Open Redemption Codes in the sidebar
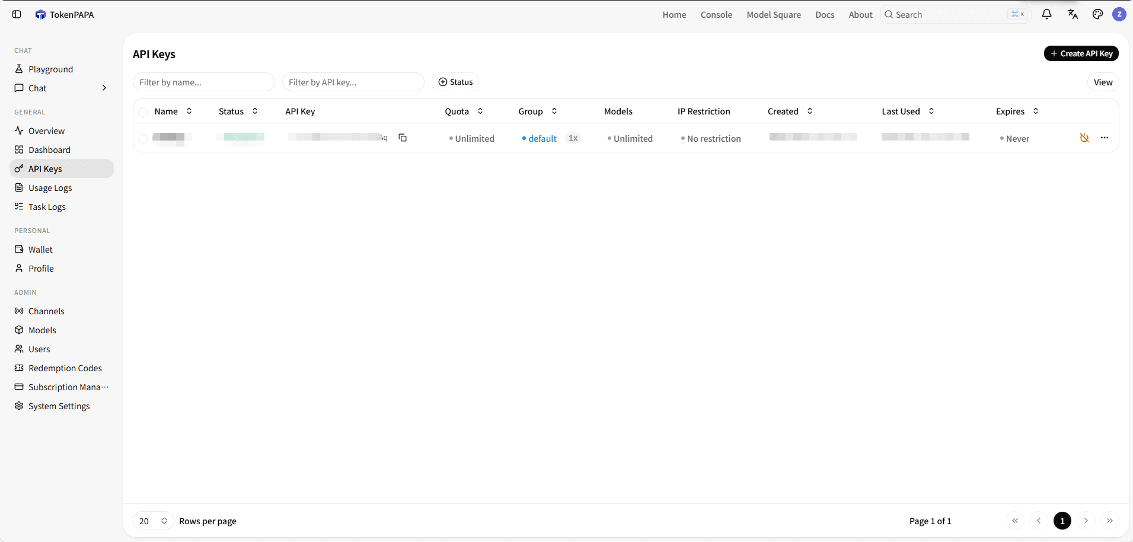This screenshot has width=1133, height=542. [62, 368]
